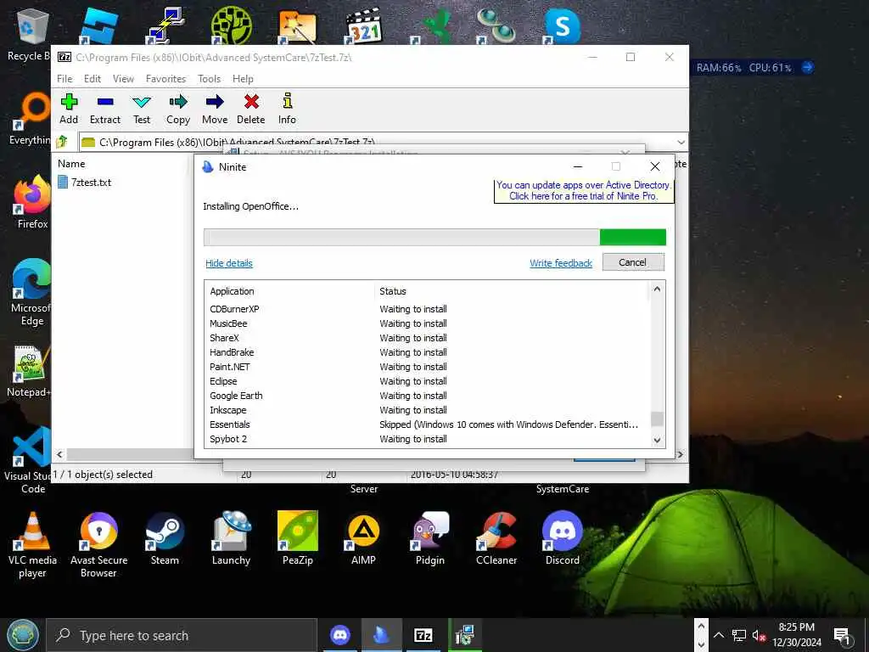Click the taskbar search box
The image size is (869, 652).
[182, 635]
